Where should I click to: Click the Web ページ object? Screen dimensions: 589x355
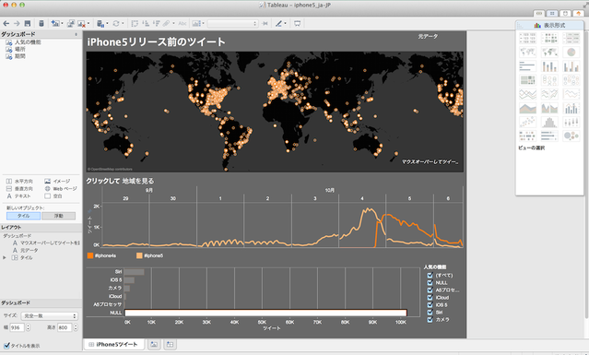click(x=61, y=189)
